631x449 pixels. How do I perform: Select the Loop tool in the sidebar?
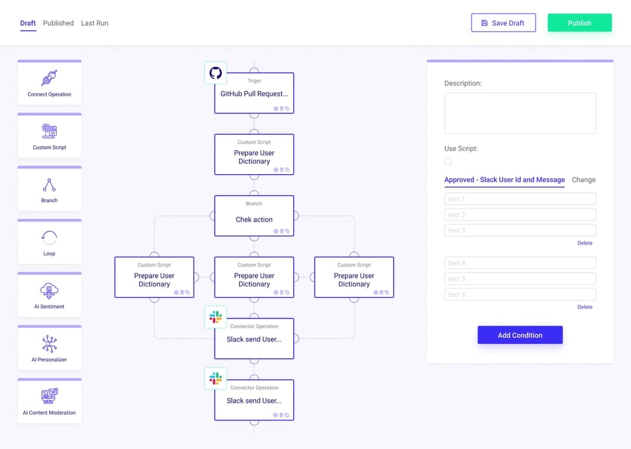pyautogui.click(x=49, y=241)
